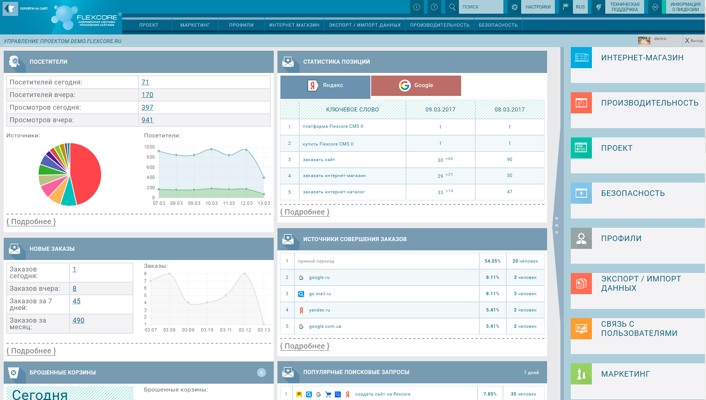Screen dimensions: 706x400
Task: Click the magnifier search icon
Action: [x=452, y=7]
